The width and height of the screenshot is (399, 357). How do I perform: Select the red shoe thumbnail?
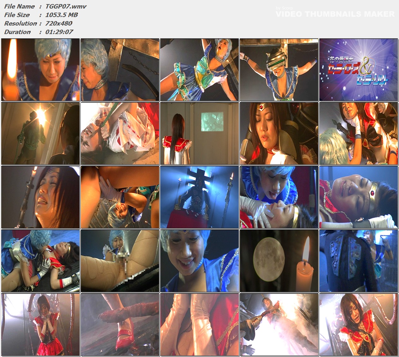point(120,325)
